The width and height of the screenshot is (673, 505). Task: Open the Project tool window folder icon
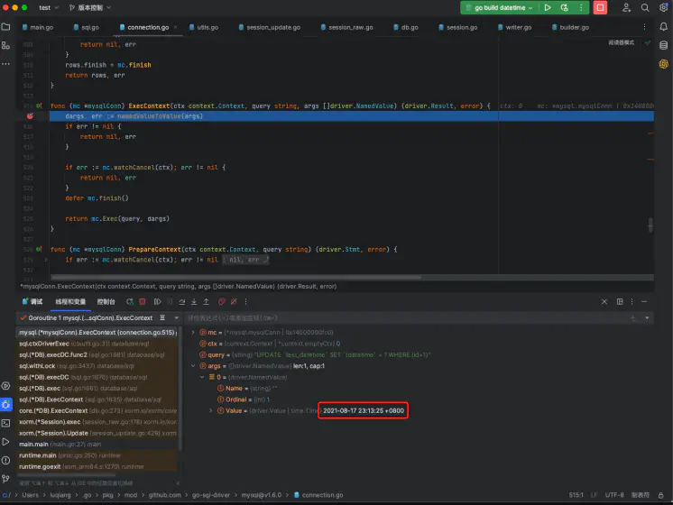(x=6, y=27)
